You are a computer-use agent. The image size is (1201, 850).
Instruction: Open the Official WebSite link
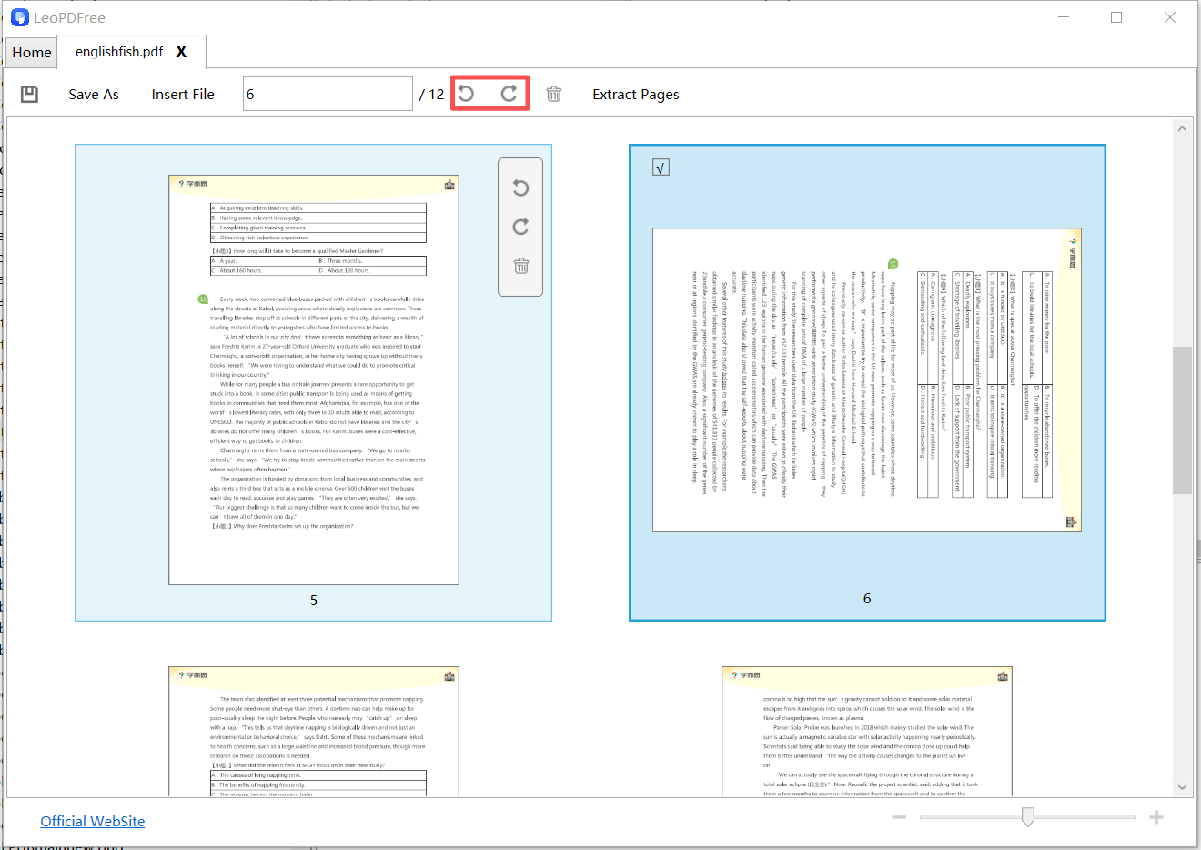(92, 821)
